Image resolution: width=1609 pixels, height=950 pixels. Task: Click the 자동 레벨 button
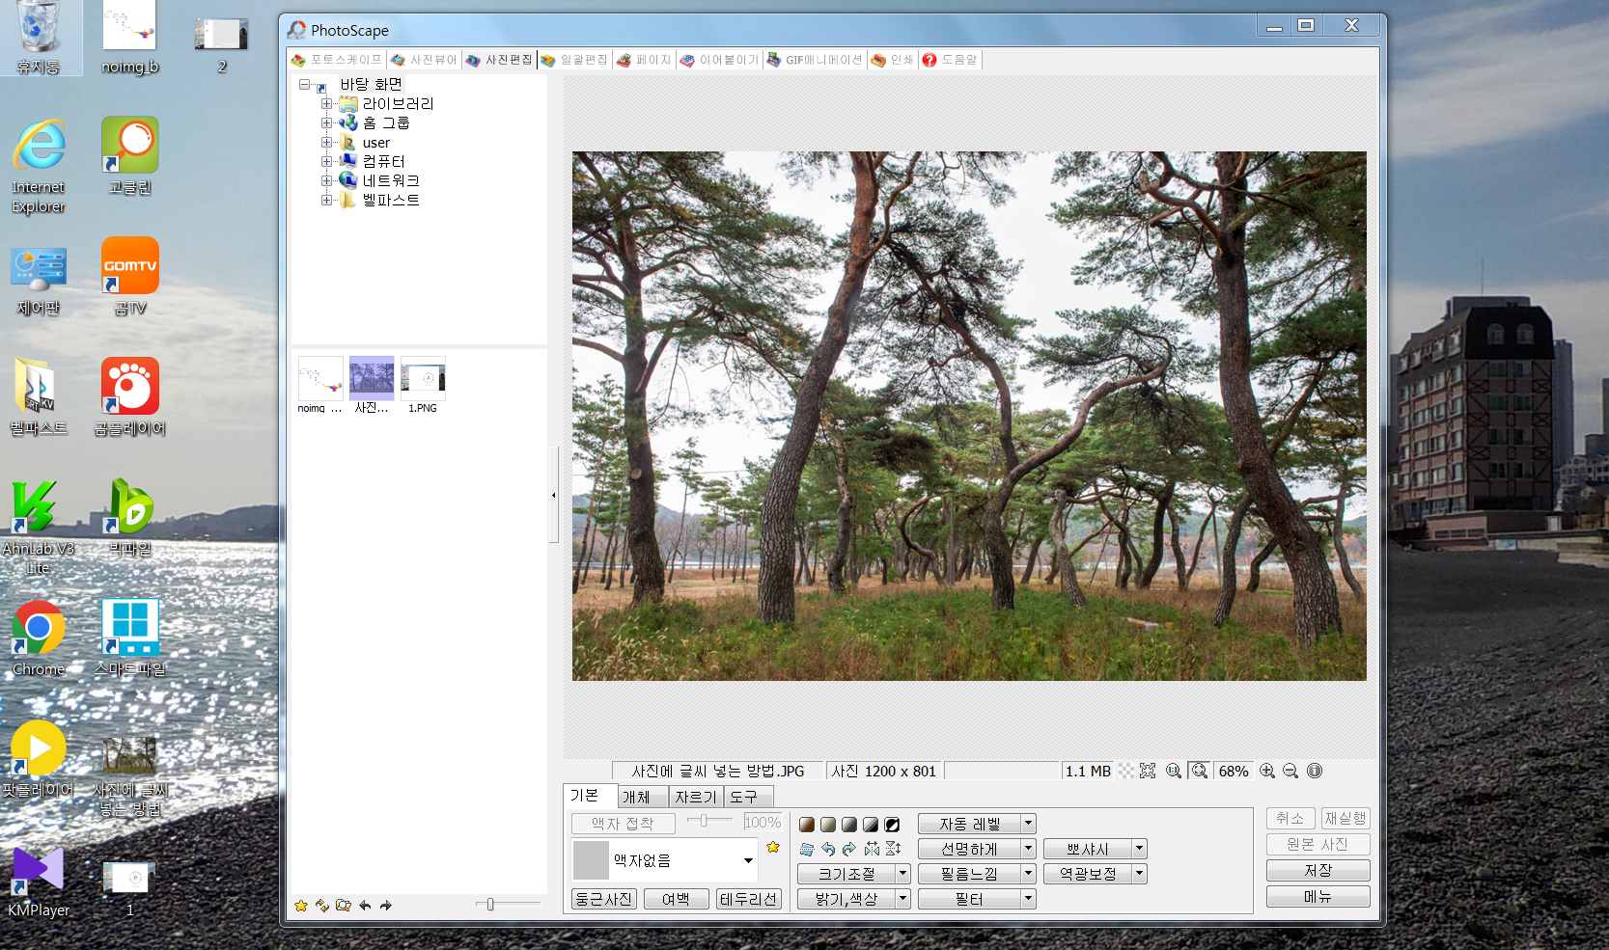969,824
